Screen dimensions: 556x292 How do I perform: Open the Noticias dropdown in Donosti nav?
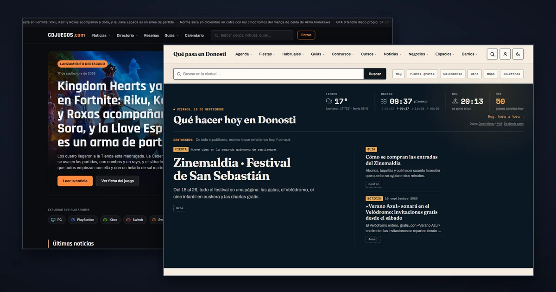tap(393, 54)
